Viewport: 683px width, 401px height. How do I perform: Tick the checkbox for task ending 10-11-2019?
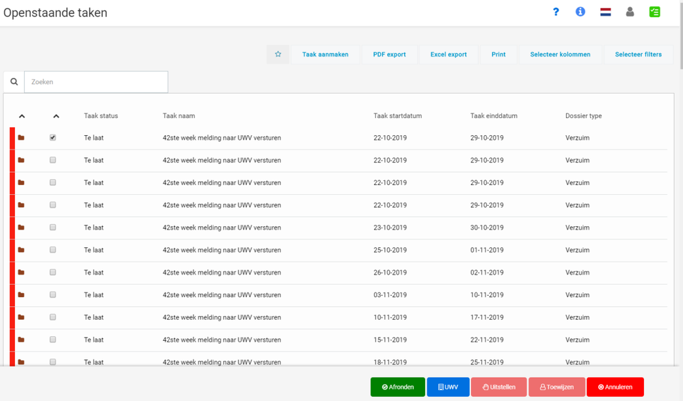pos(53,294)
